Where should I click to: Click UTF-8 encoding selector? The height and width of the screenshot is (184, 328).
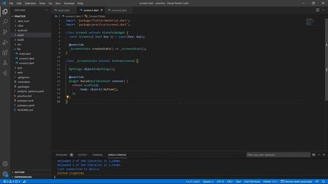point(220,181)
